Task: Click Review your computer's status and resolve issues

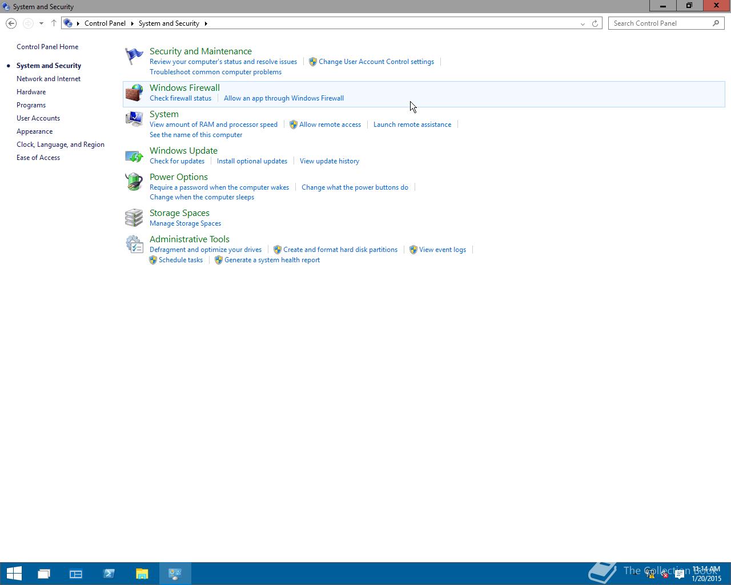Action: [x=223, y=62]
